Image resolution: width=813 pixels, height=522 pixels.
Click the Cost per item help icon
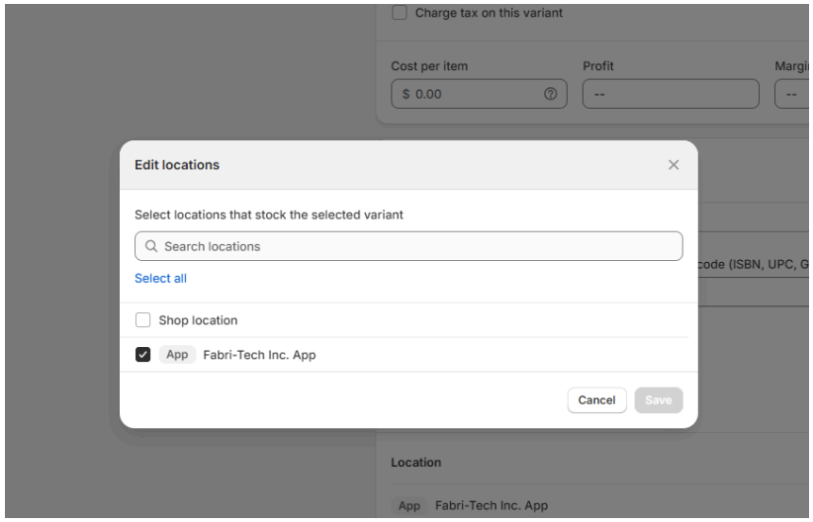click(550, 95)
